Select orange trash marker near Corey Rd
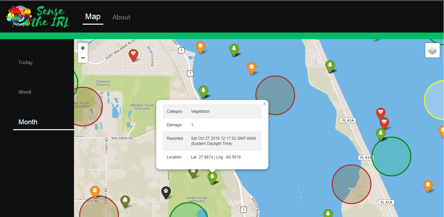The width and height of the screenshot is (444, 217). click(95, 192)
